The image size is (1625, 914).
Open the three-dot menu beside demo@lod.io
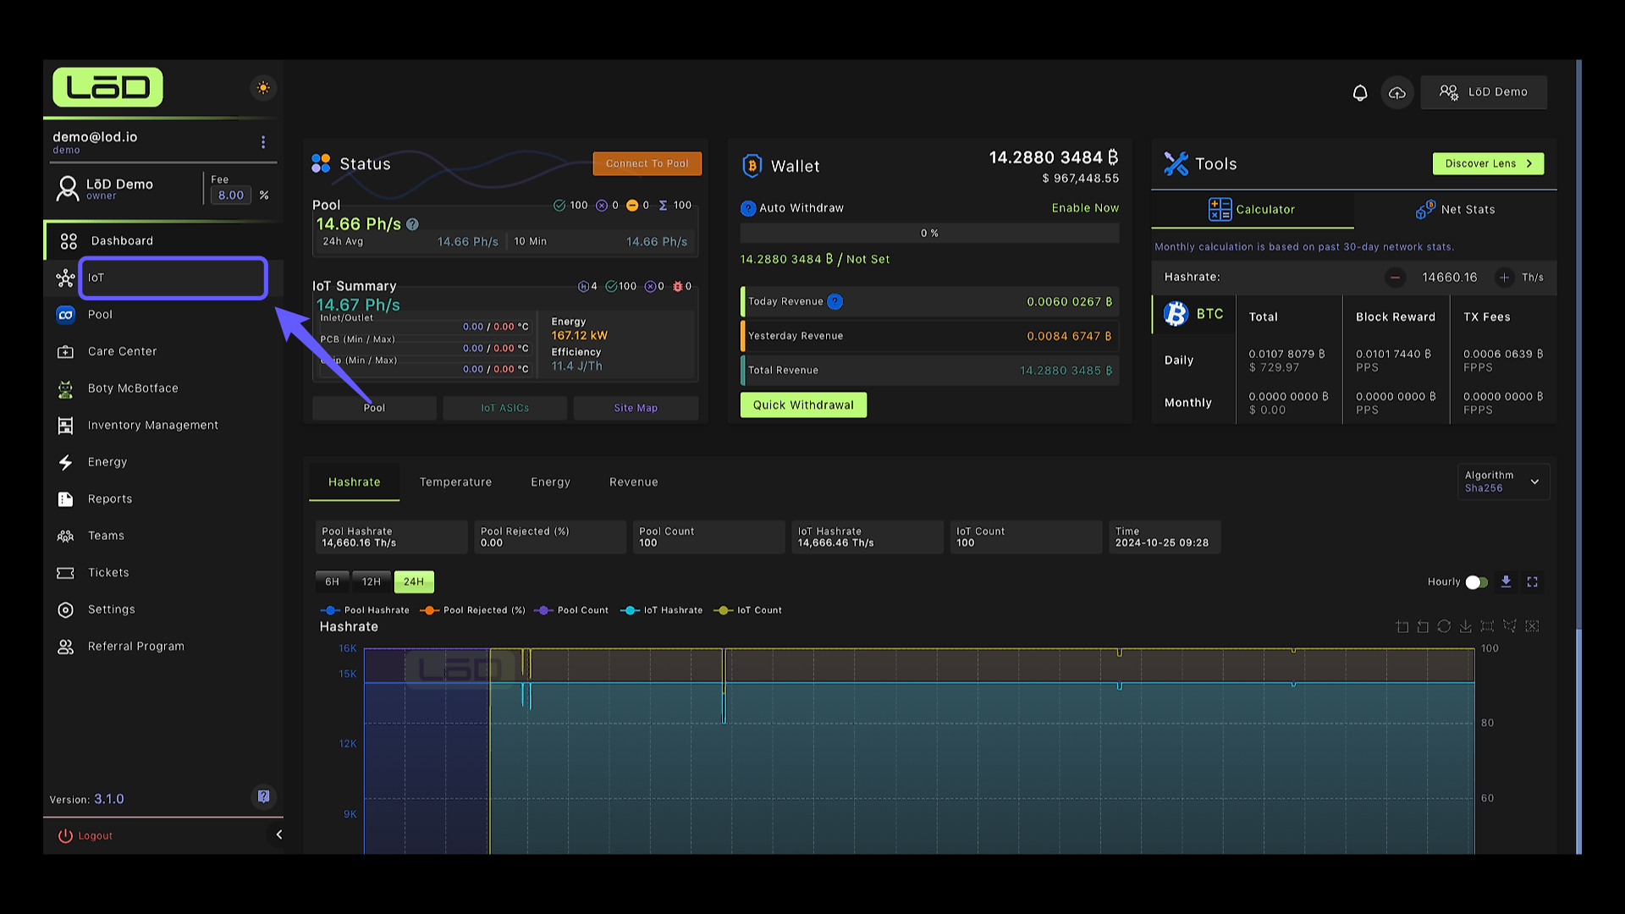coord(263,142)
